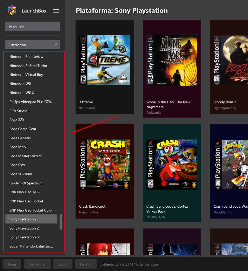
Task: Click the Deletar button
Action: 86,264
